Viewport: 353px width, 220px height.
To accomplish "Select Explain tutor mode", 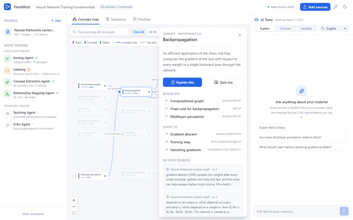I will coord(265,28).
